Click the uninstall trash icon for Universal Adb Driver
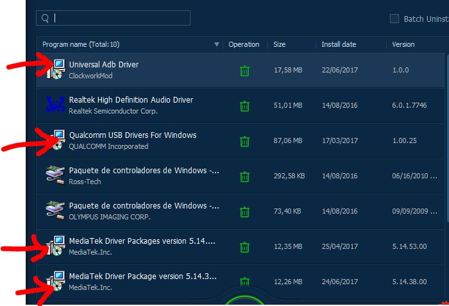Viewport: 449px width, 306px height. coord(244,71)
